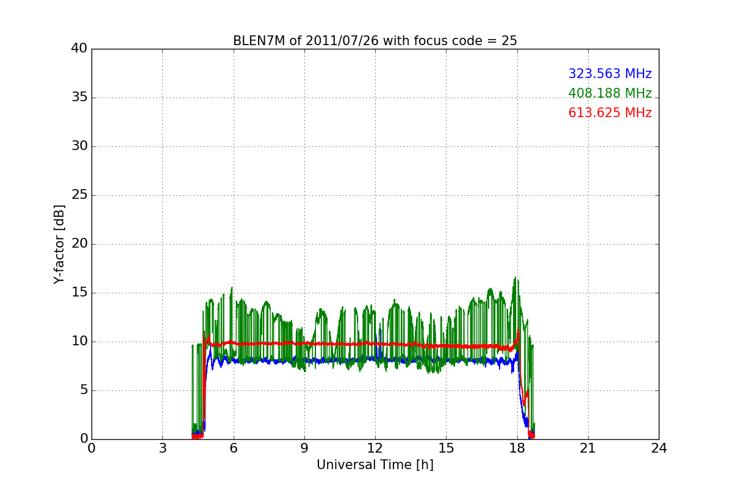Screen dimensions: 732x488
Task: Click the y-axis tick label 15
Action: click(79, 293)
